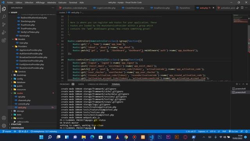Open User.php in the Models folder

(23, 43)
